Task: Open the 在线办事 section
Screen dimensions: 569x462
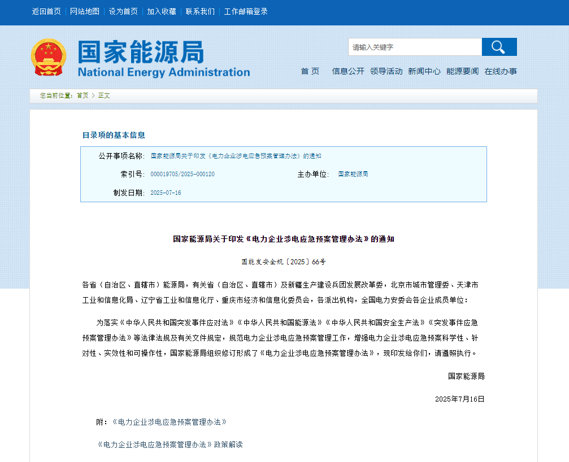Action: [501, 71]
